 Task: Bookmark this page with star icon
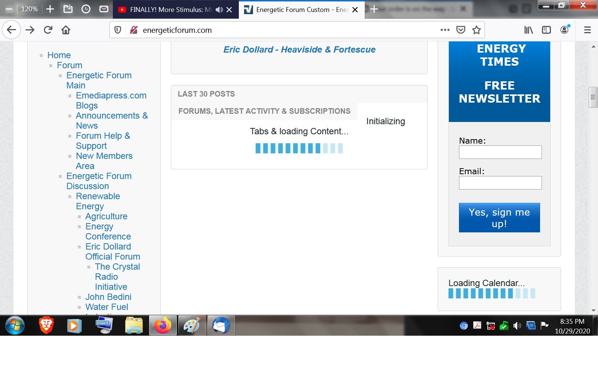[x=476, y=30]
